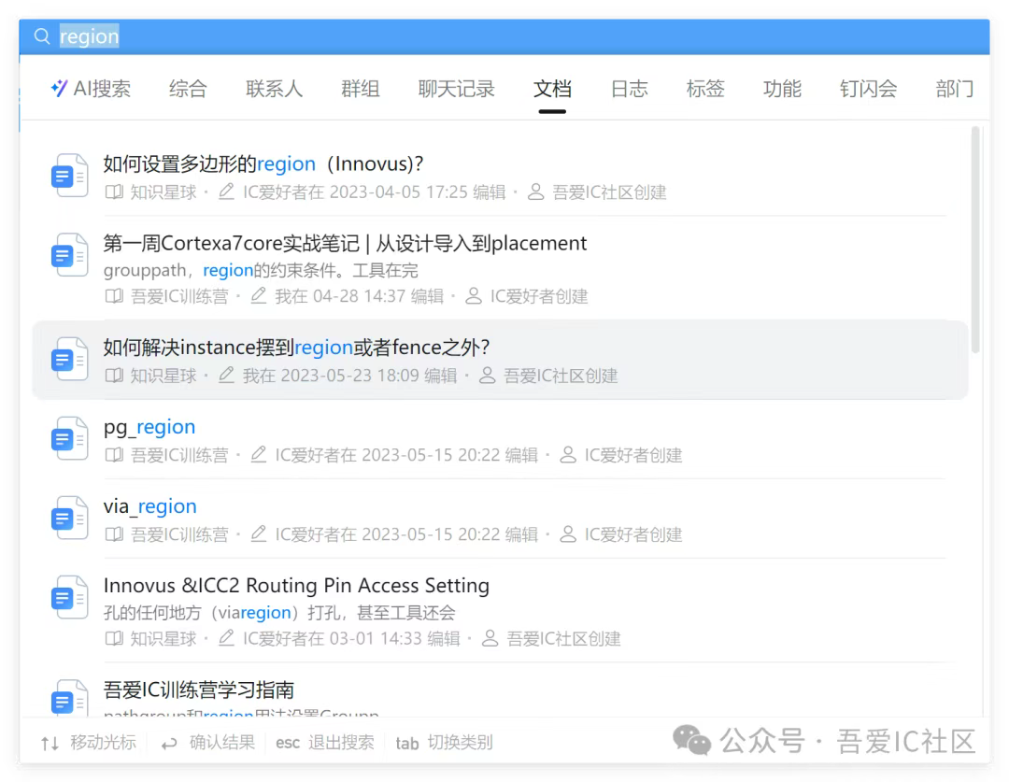Click person icon in 第一周Cortexa7core row

474,296
